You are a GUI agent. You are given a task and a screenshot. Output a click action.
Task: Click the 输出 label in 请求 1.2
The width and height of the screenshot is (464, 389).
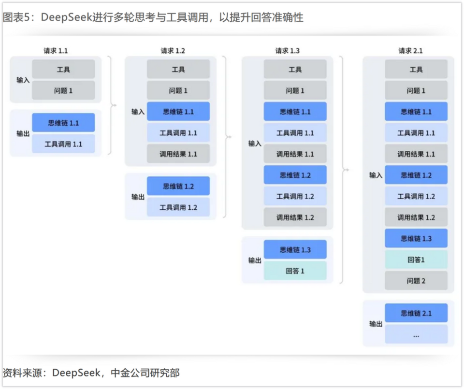[x=138, y=197]
